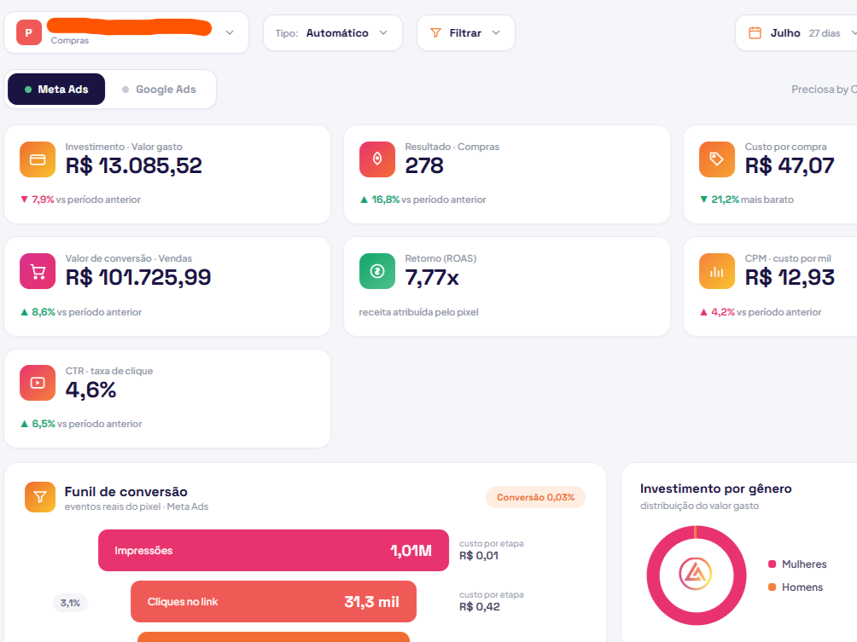The height and width of the screenshot is (642, 857).
Task: Click the 16,8% vs período anterior indicator
Action: point(423,200)
